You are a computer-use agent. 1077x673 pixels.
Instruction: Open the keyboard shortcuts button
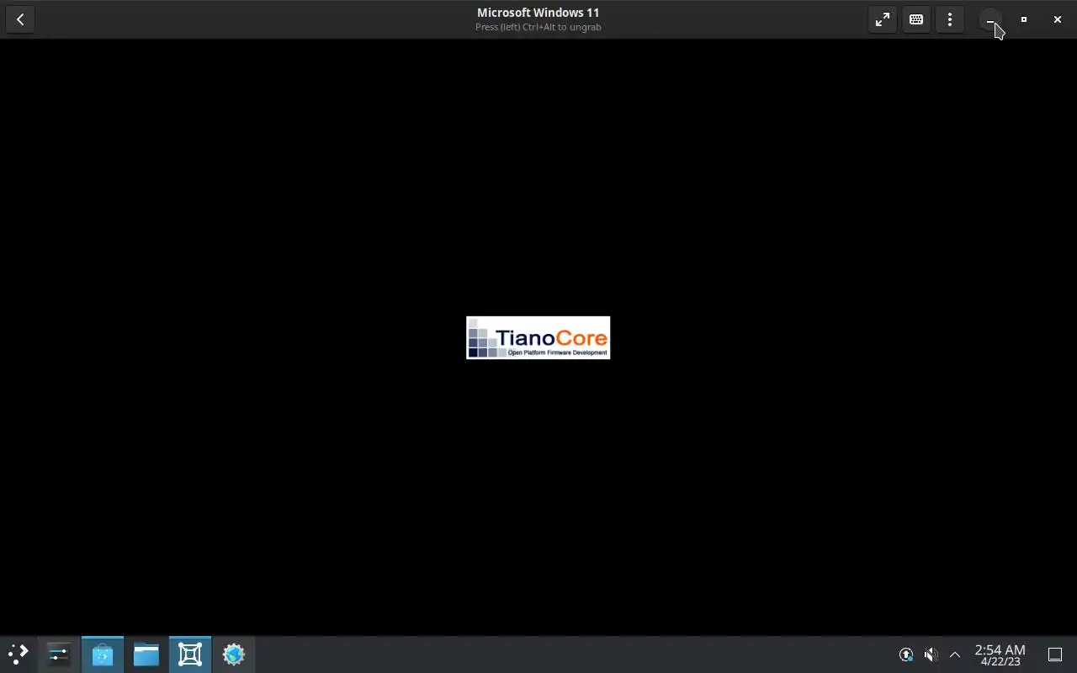coord(916,19)
